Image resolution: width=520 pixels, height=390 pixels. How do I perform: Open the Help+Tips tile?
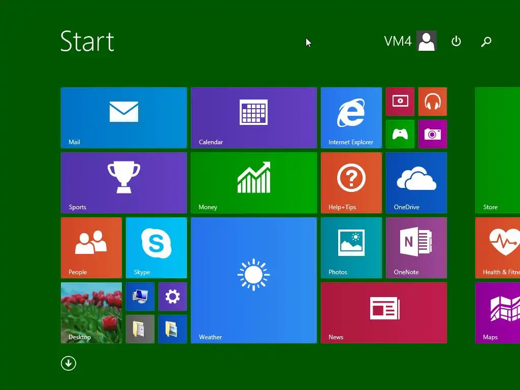coord(351,183)
